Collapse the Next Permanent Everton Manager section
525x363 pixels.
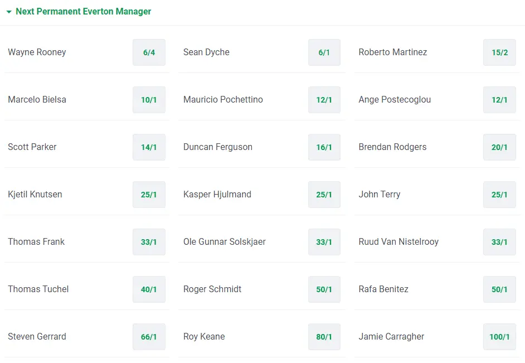point(9,12)
